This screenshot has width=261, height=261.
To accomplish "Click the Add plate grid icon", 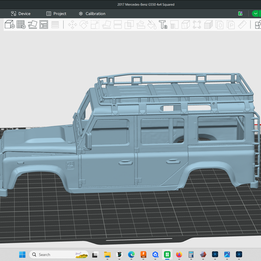I will 21,24.
